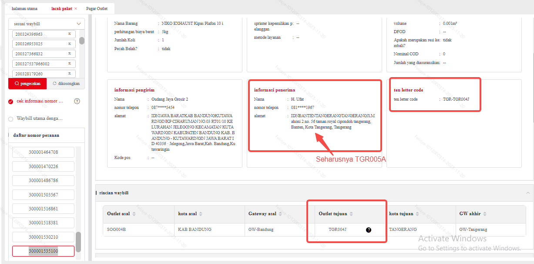The image size is (534, 264).
Task: Remove waybill 200327537966002 with its x icon
Action: (69, 64)
